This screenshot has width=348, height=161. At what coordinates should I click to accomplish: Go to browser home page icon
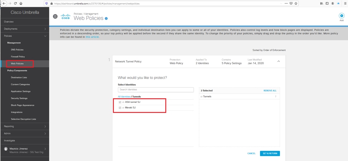(x=21, y=4)
